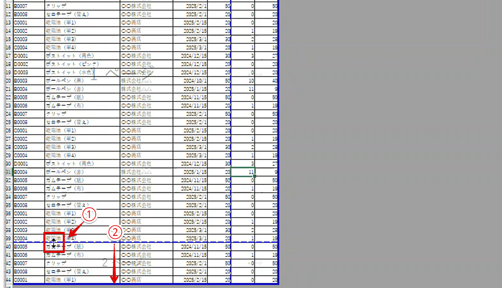Select the date cell 2024/10/1
Viewport: 502px width, 288px height.
coord(190,80)
